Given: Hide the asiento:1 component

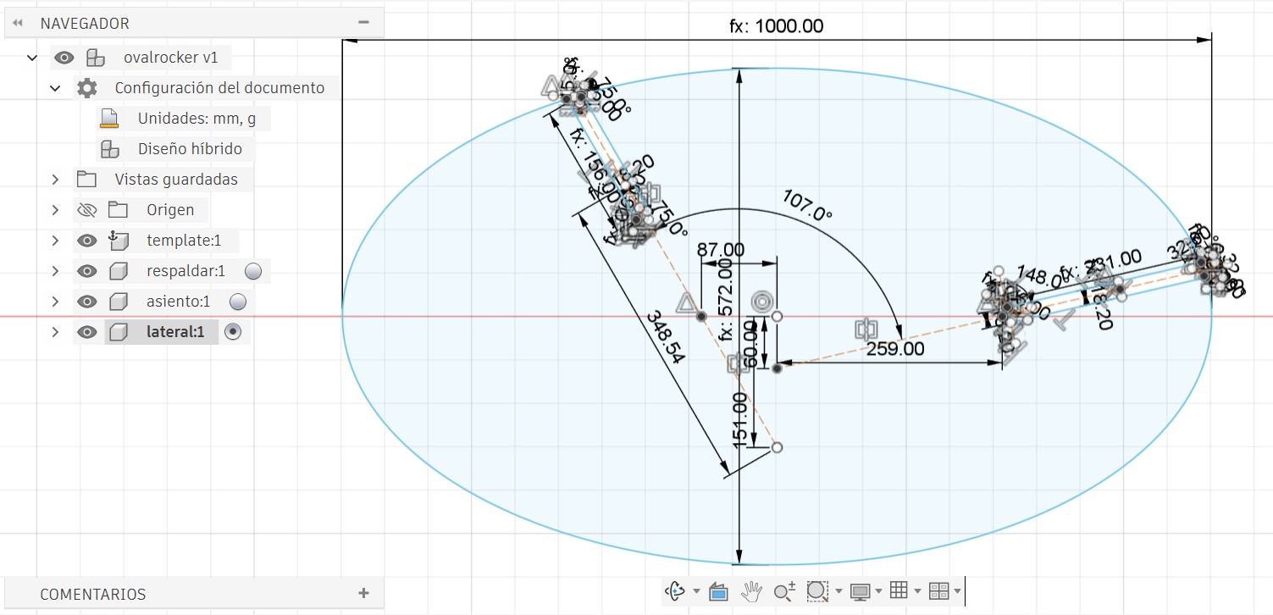Looking at the screenshot, I should pyautogui.click(x=86, y=302).
